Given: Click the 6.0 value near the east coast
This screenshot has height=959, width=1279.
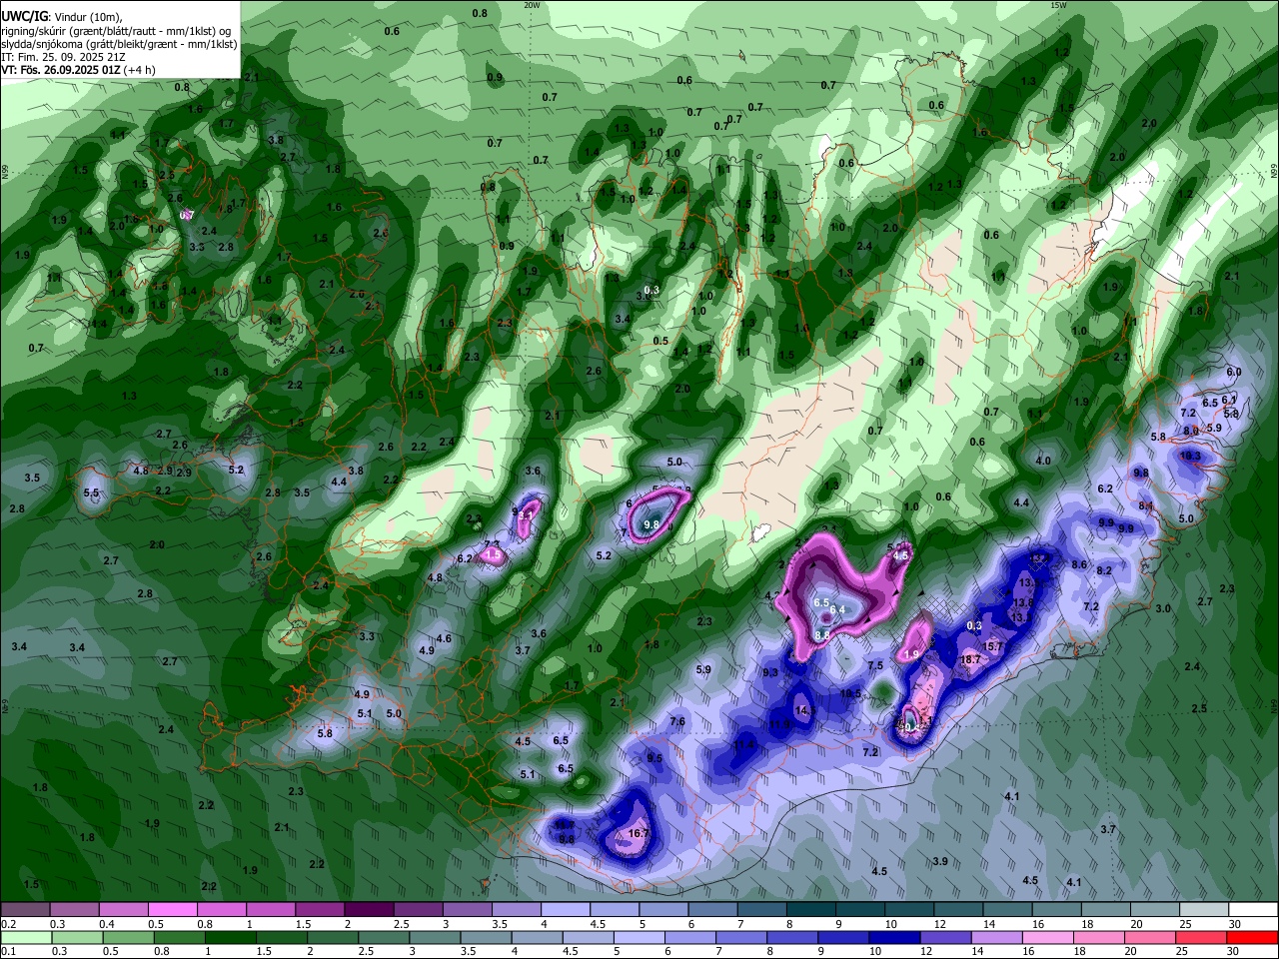Looking at the screenshot, I should pos(1233,372).
